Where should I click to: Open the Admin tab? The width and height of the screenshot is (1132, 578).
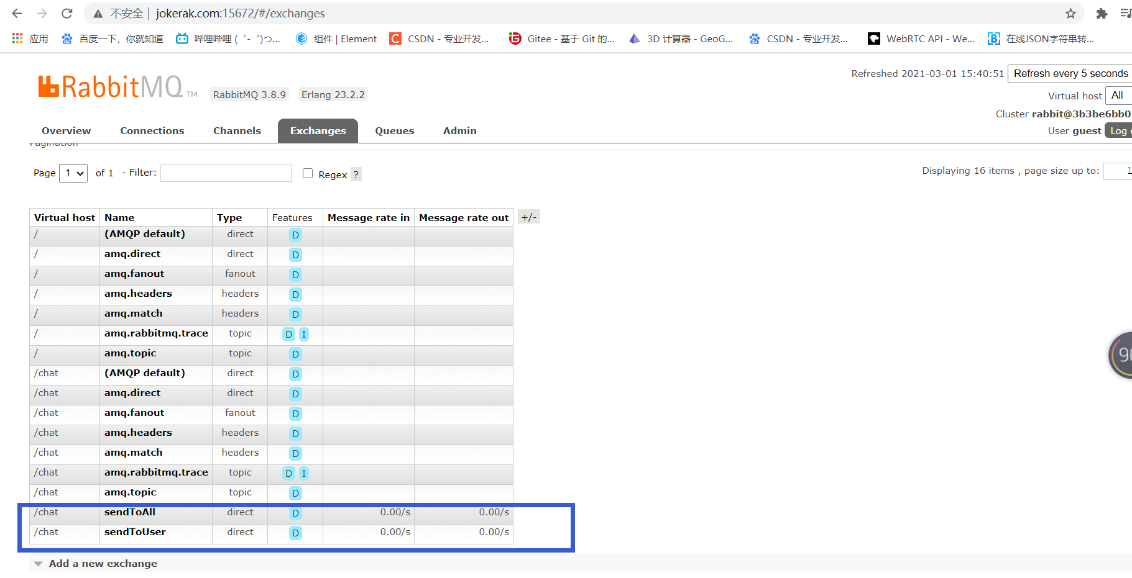(x=460, y=130)
